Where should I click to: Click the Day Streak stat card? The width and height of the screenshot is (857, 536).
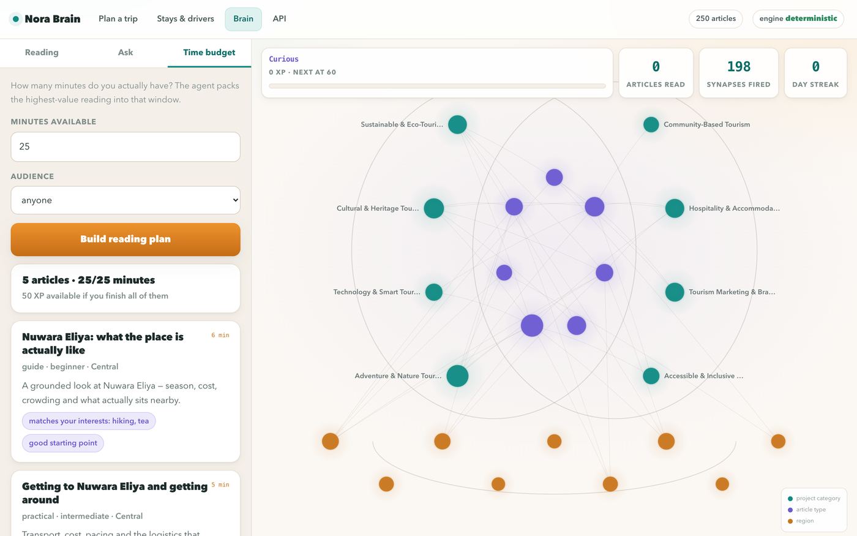815,73
